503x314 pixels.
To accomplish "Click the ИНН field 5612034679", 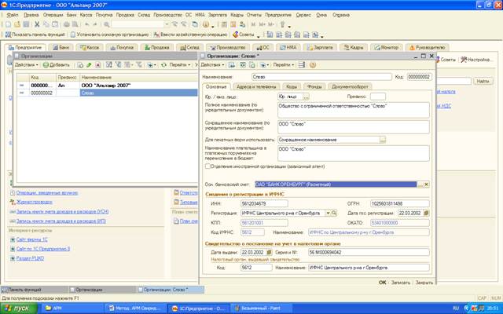I will pos(264,203).
